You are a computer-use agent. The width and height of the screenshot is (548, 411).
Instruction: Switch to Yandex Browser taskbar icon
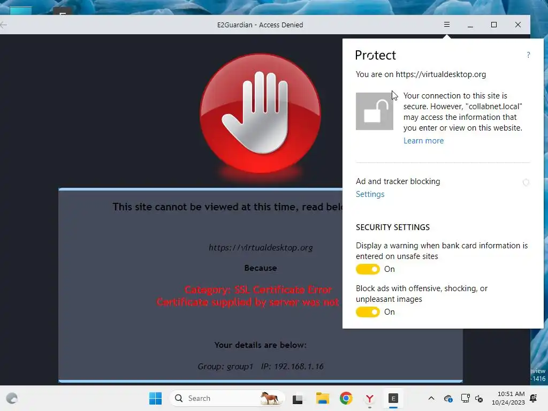(x=369, y=398)
